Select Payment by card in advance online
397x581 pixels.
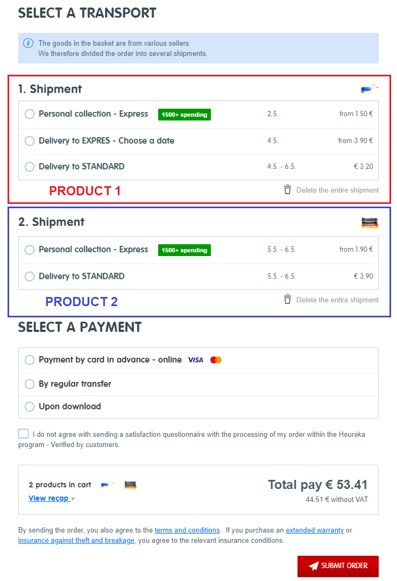point(30,360)
